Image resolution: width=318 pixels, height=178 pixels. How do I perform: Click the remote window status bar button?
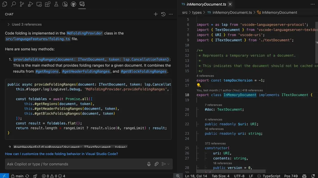point(4,176)
